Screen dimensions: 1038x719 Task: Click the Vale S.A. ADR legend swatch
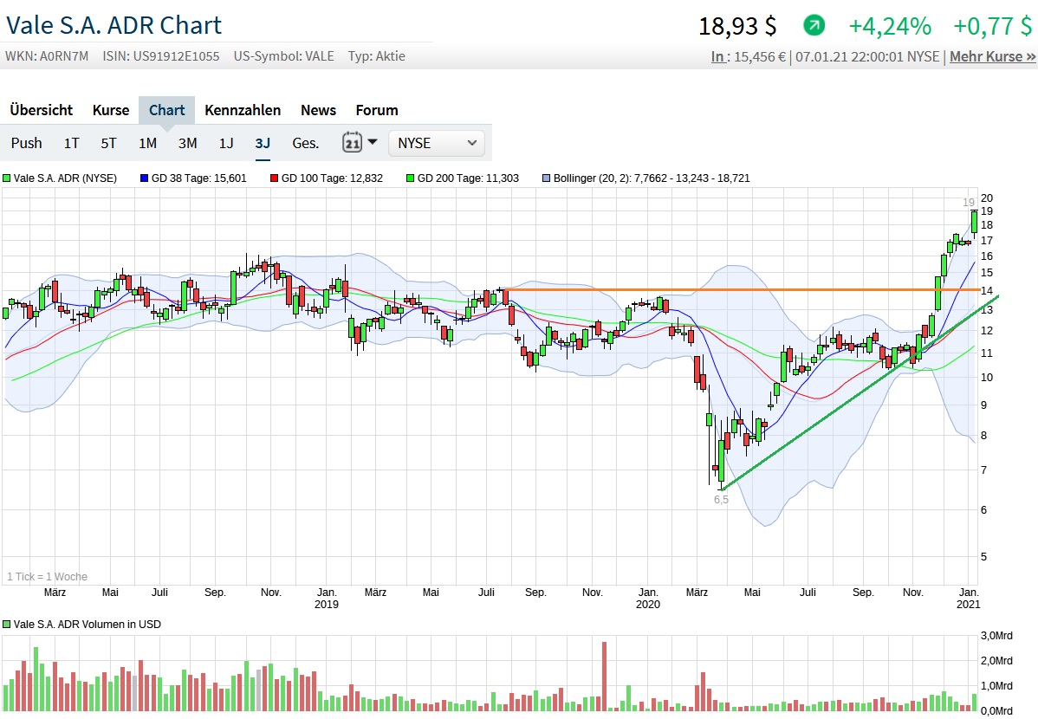pos(7,178)
